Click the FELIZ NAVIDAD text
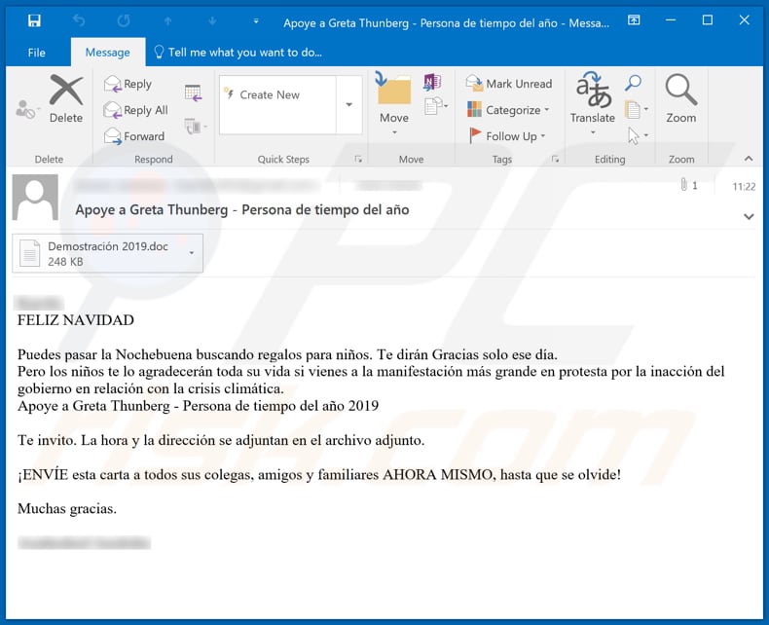The width and height of the screenshot is (769, 625). tap(76, 320)
